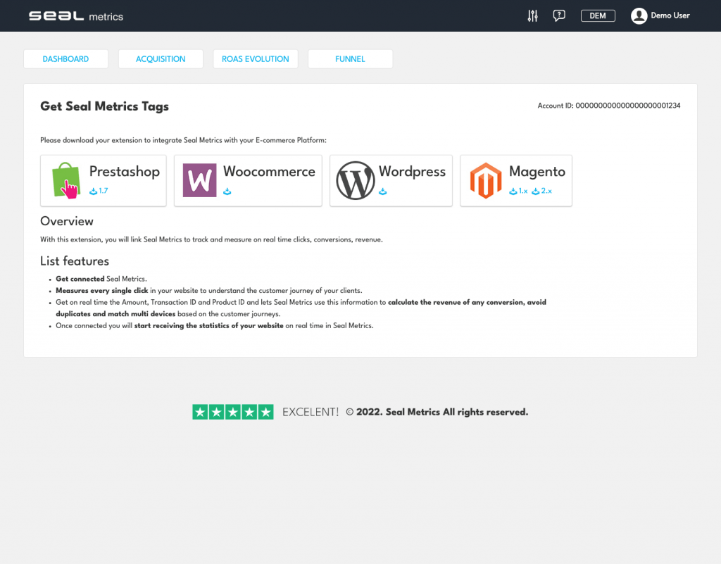The width and height of the screenshot is (721, 564).
Task: Click the DEM account selector button
Action: pos(598,16)
